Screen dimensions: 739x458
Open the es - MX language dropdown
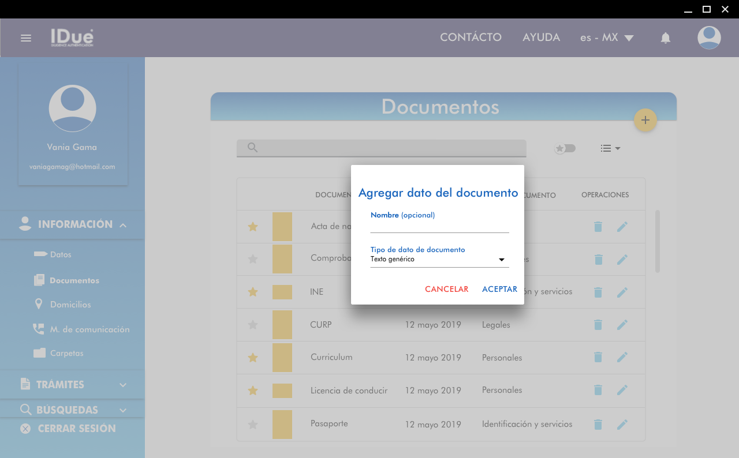pos(607,38)
